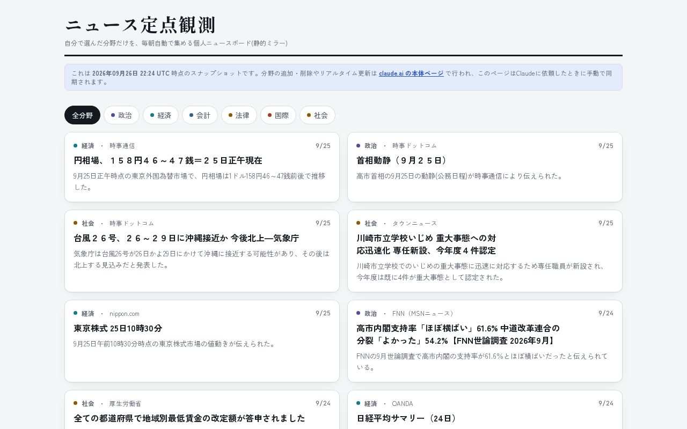The height and width of the screenshot is (429, 687).
Task: Click the タウンニュース source label
Action: 415,223
